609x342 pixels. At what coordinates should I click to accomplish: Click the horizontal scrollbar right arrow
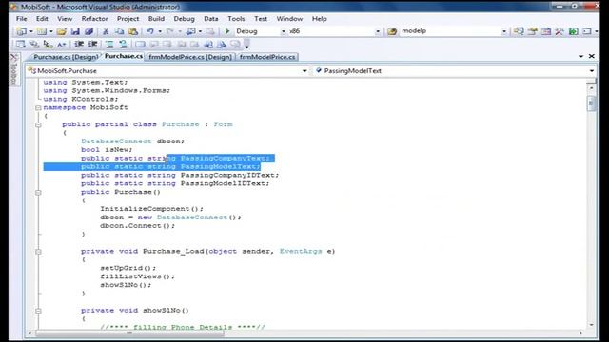click(x=581, y=332)
